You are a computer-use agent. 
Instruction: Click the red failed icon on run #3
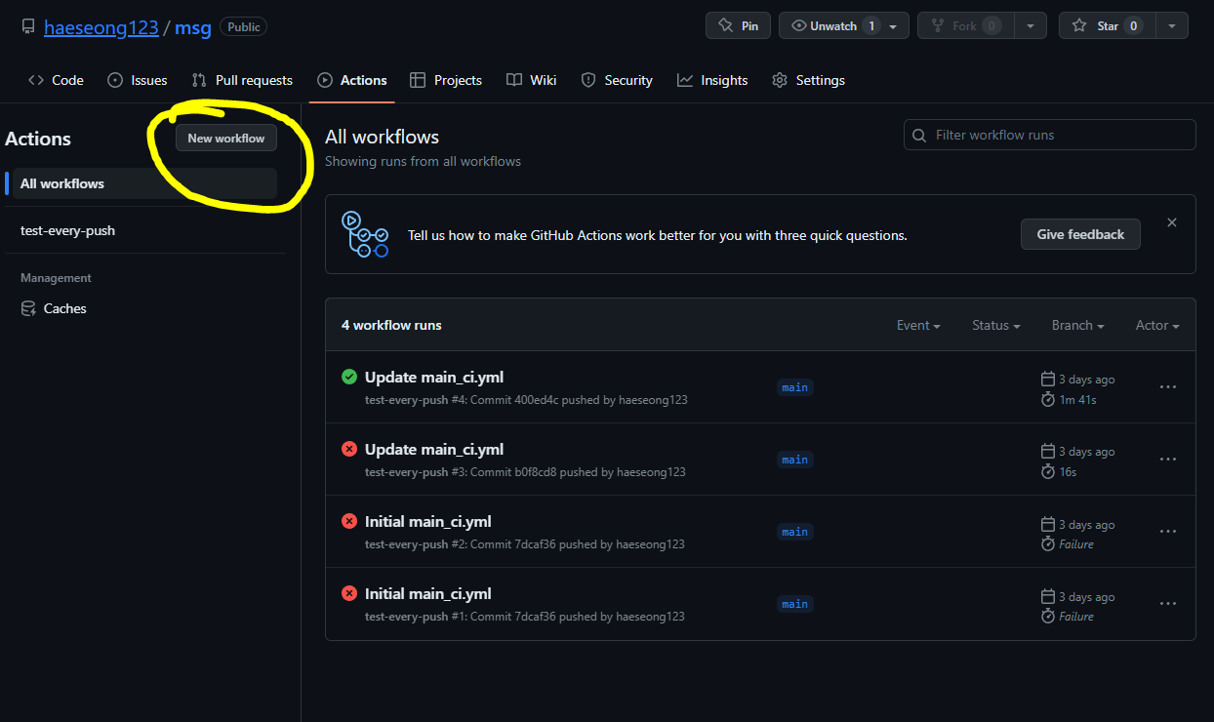(349, 449)
